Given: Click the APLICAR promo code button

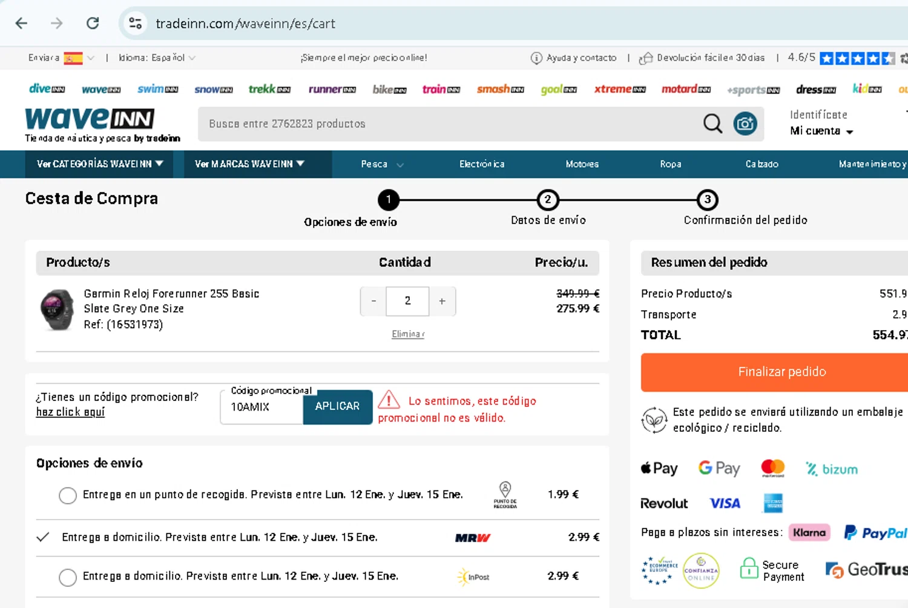Looking at the screenshot, I should pos(338,406).
